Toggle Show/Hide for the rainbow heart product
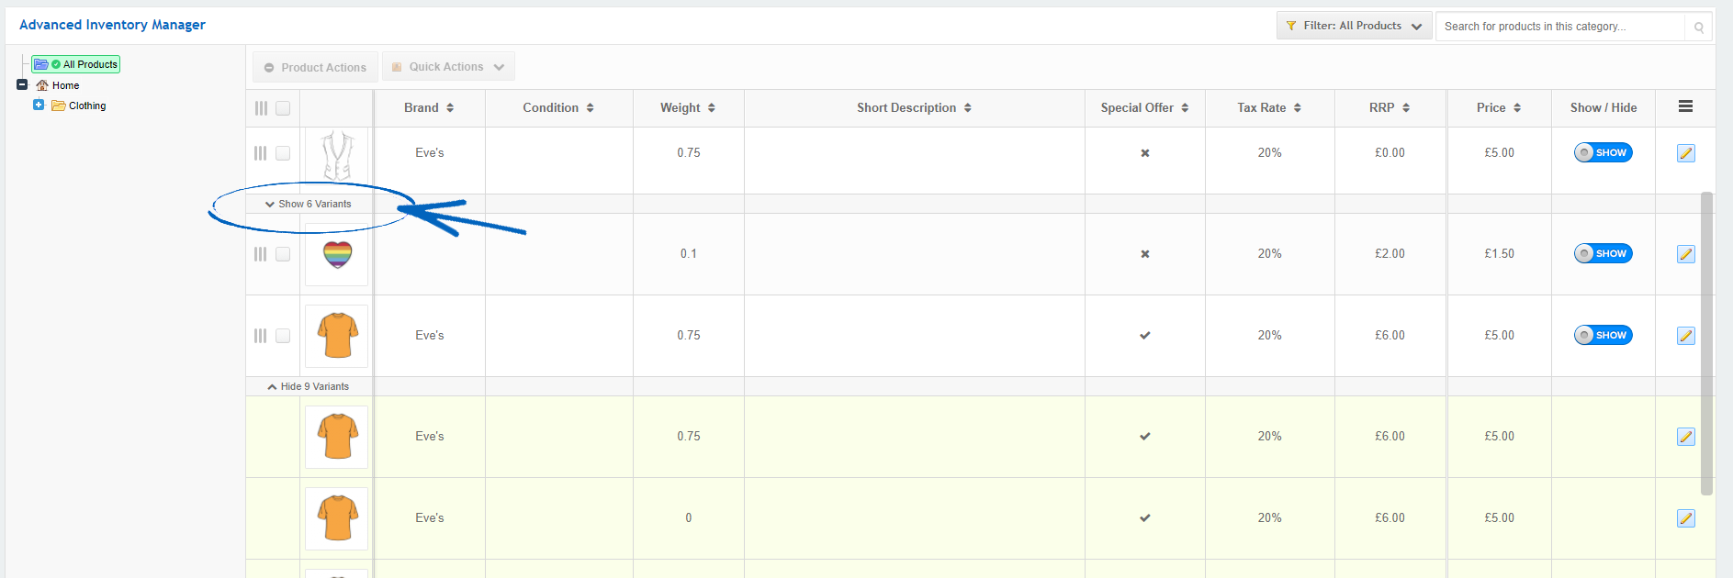 (x=1603, y=253)
